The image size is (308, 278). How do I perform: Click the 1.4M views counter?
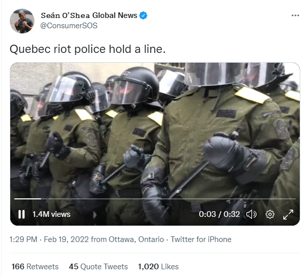(51, 214)
